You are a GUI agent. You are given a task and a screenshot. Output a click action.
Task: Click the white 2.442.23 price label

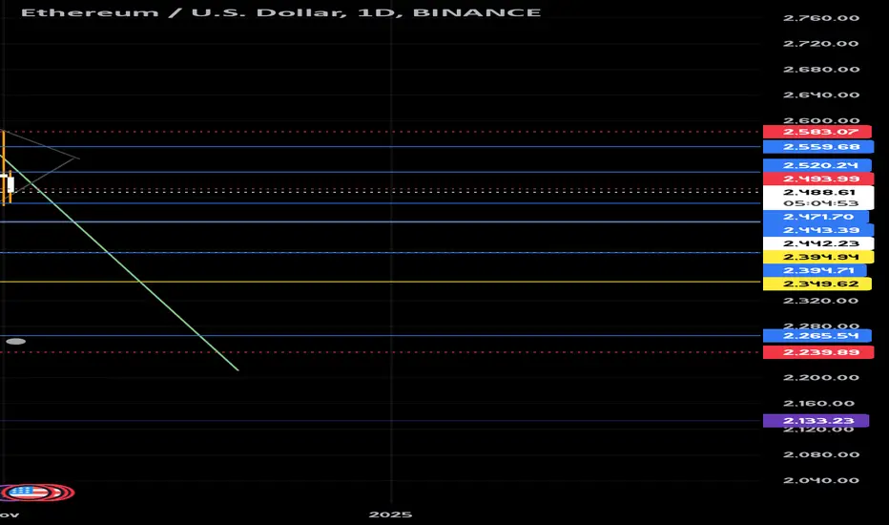point(818,243)
